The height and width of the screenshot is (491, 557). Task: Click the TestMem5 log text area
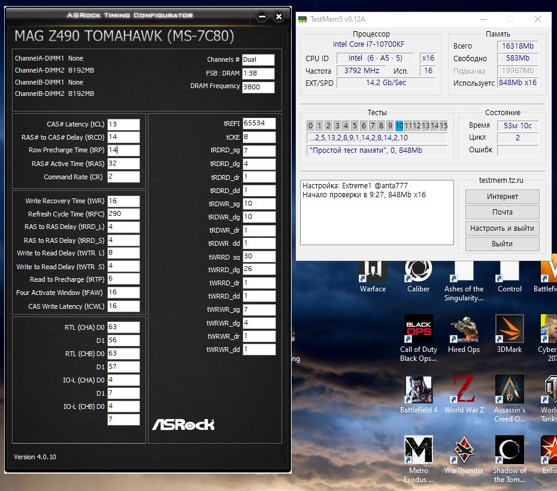377,212
